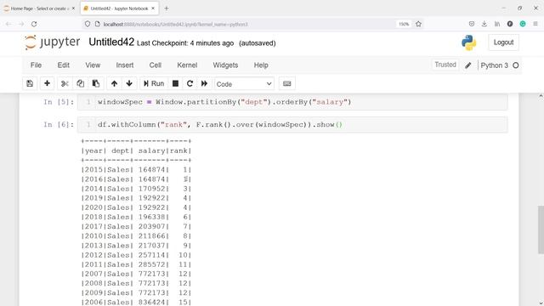
Task: Click the scrollbar down arrow
Action: (541, 303)
